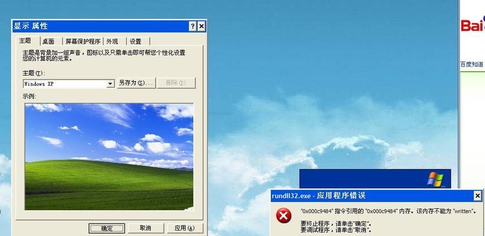485x236 pixels.
Task: Apply changes with 应用 button
Action: (x=185, y=228)
